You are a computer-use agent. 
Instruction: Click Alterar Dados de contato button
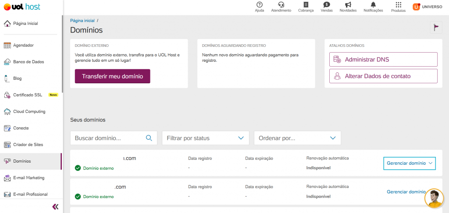[x=383, y=76]
